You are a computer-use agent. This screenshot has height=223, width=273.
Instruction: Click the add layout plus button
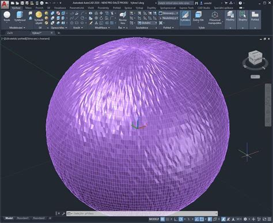coord(50,218)
